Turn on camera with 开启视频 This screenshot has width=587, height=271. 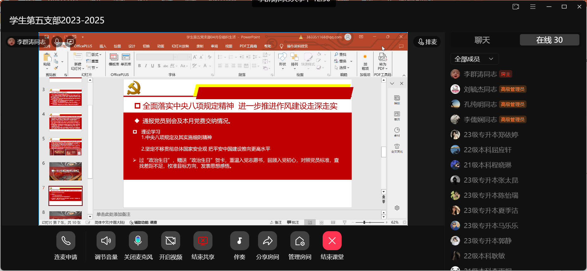170,241
